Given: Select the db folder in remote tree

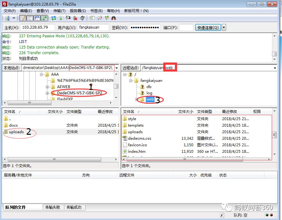Looking at the screenshot, I should [149, 87].
